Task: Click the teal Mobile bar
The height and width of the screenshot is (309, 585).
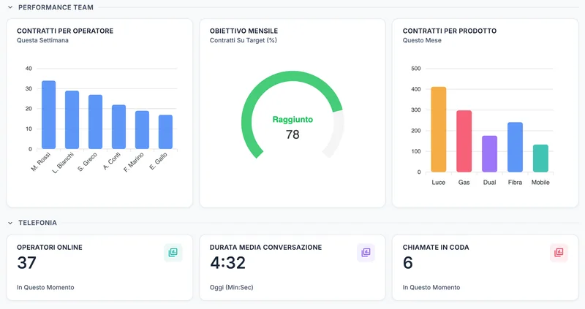Action: coord(540,158)
